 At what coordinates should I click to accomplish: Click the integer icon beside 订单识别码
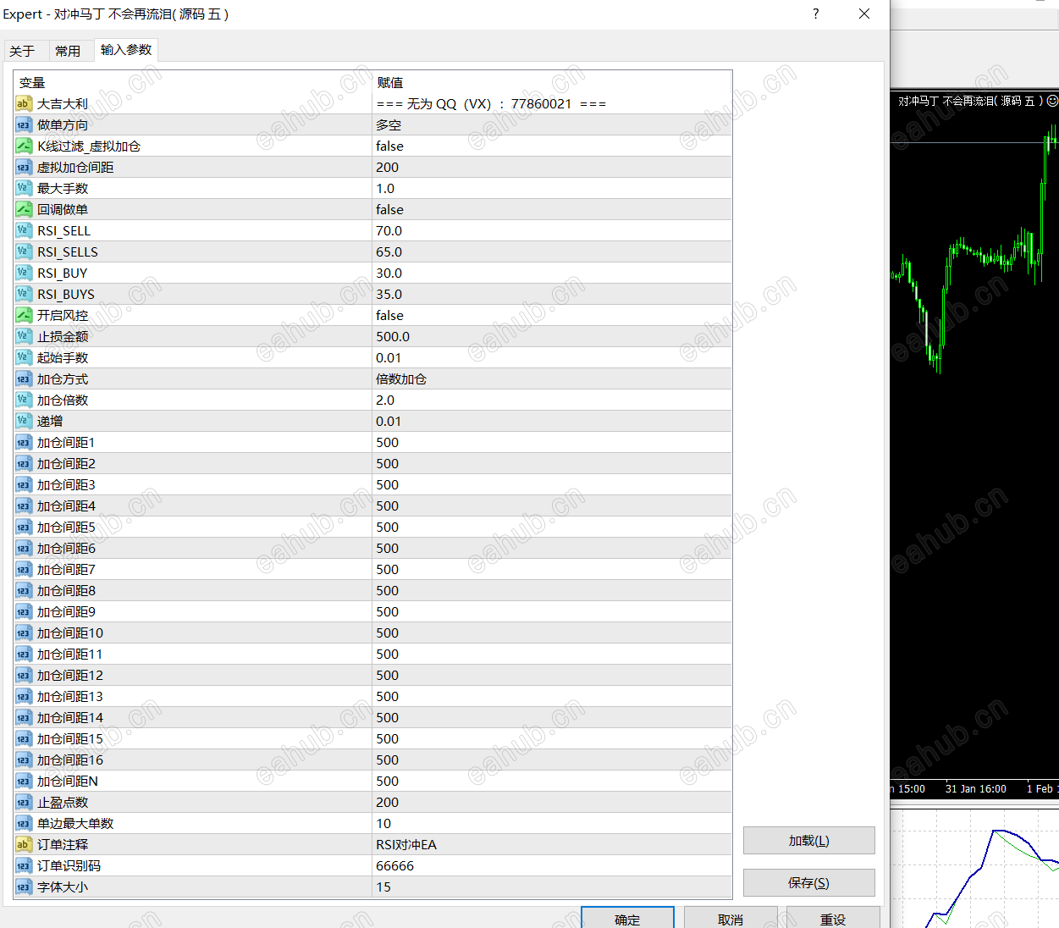24,865
